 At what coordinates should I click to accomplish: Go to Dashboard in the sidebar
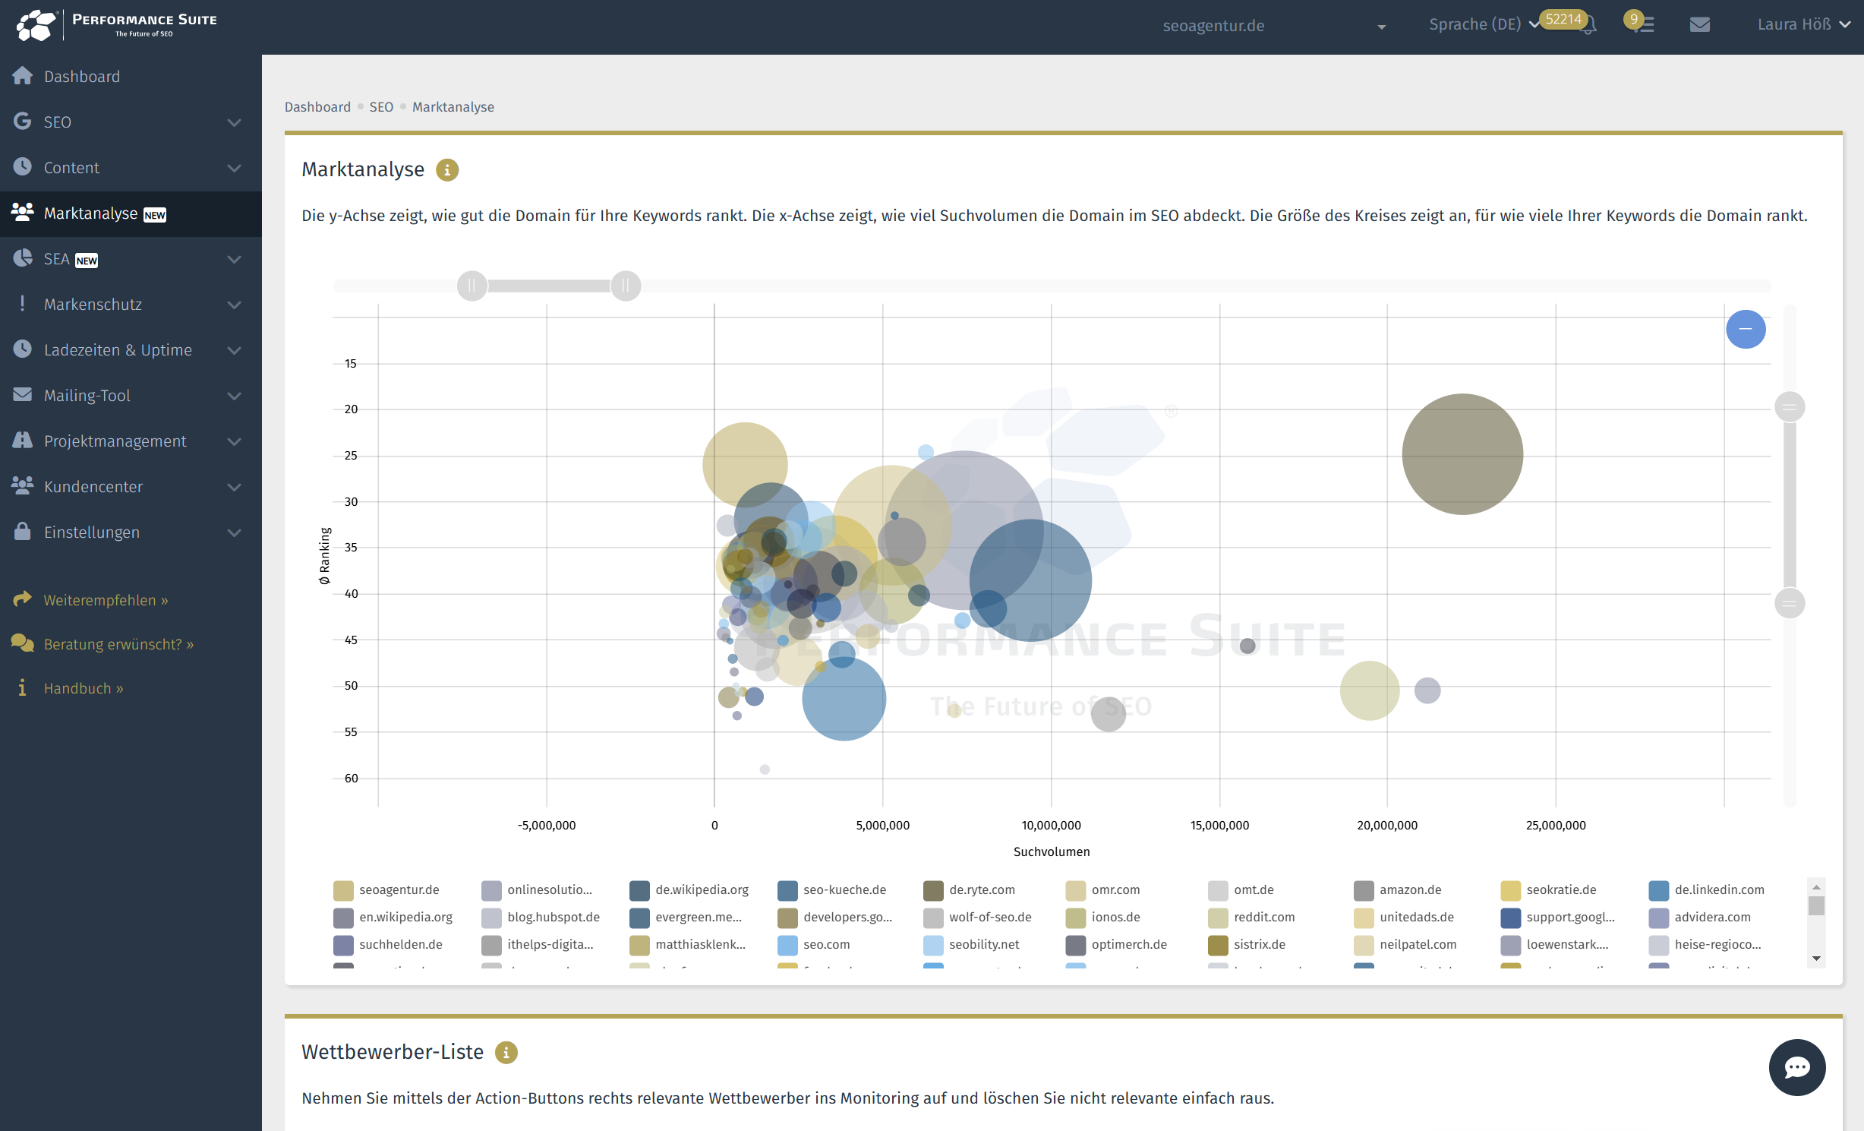coord(82,77)
